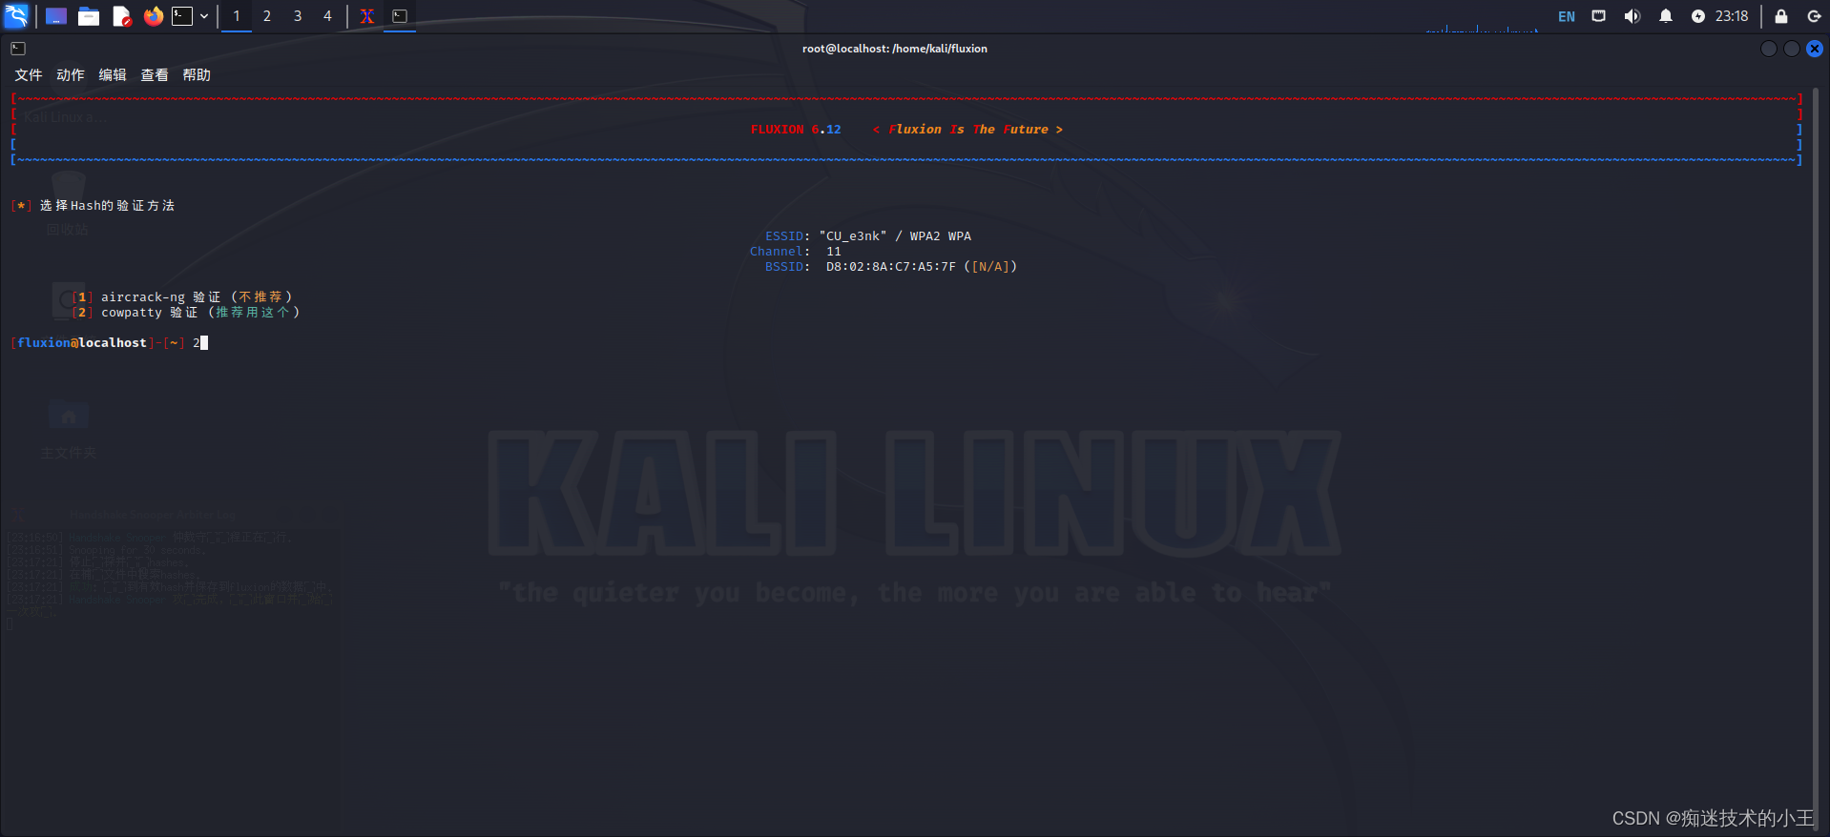Lock the screen with padlock icon
This screenshot has height=837, width=1830.
pos(1780,16)
